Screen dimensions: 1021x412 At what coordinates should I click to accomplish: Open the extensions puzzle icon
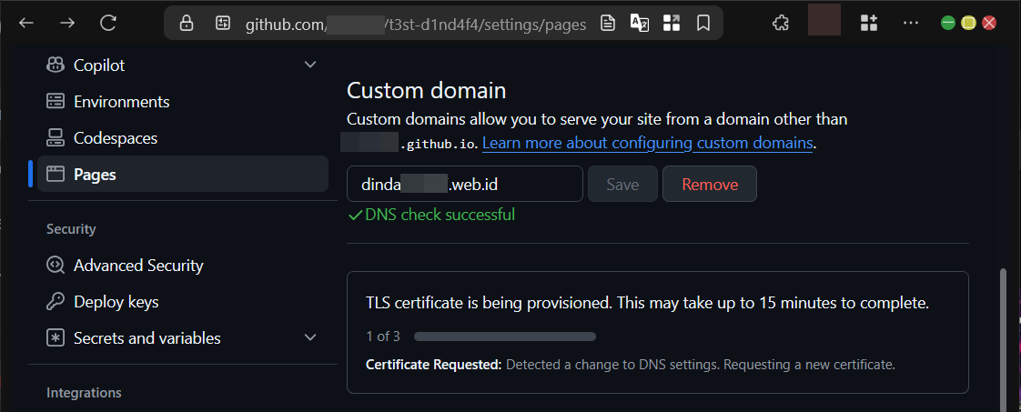point(780,24)
